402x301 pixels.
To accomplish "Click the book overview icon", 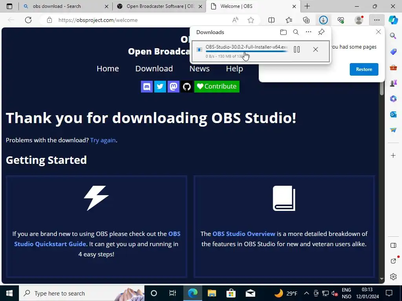I will tap(284, 198).
